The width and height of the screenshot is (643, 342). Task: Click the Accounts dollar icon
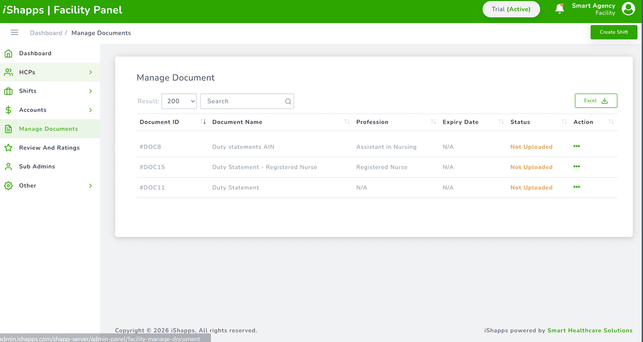click(x=8, y=110)
